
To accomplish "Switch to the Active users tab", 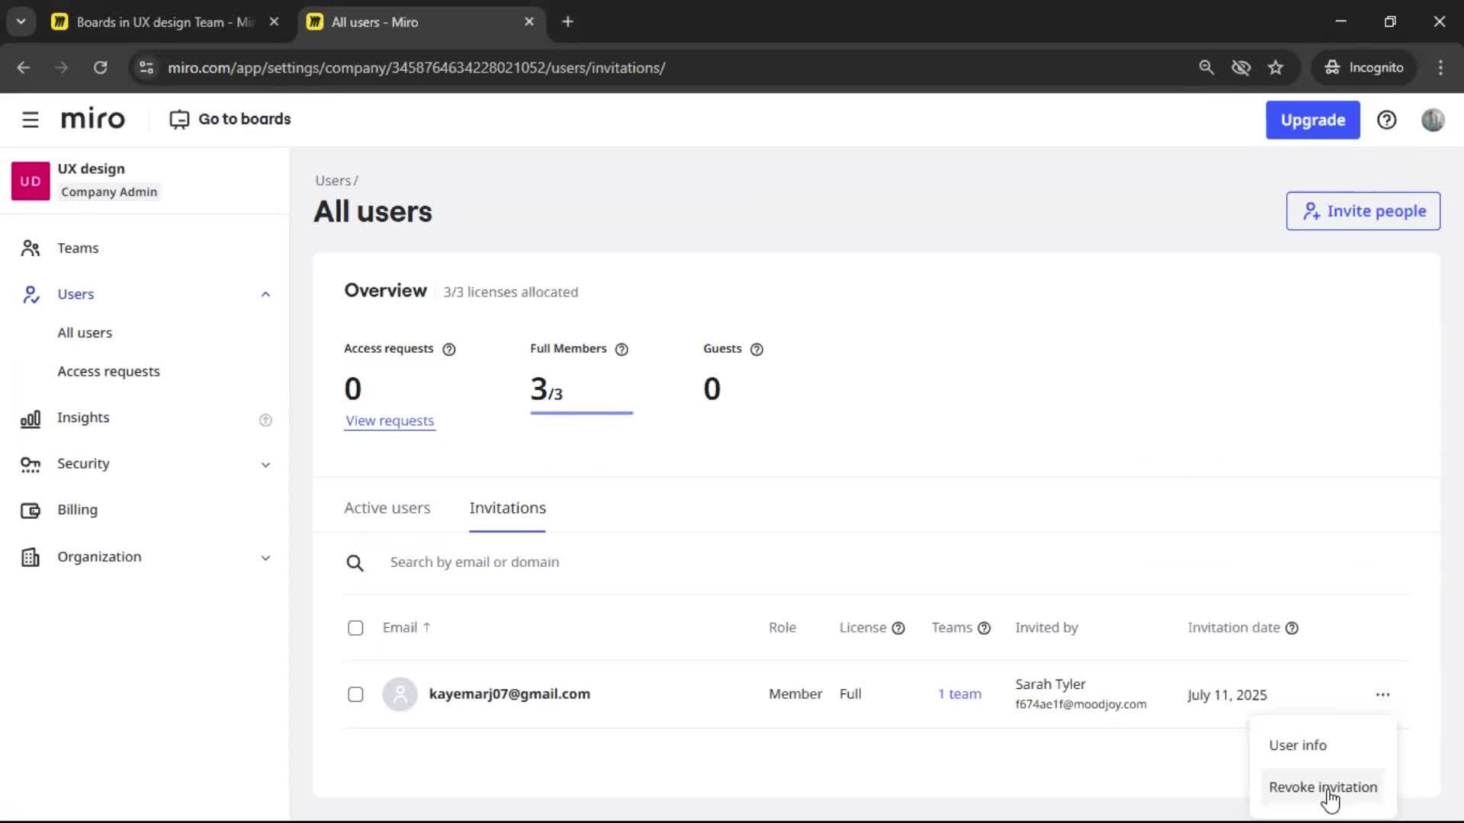I will point(387,508).
